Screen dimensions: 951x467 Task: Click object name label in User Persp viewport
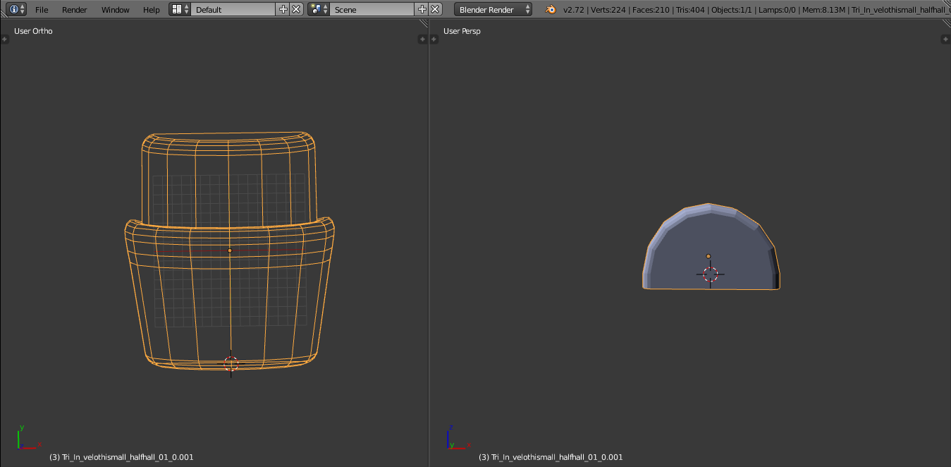(x=551, y=457)
